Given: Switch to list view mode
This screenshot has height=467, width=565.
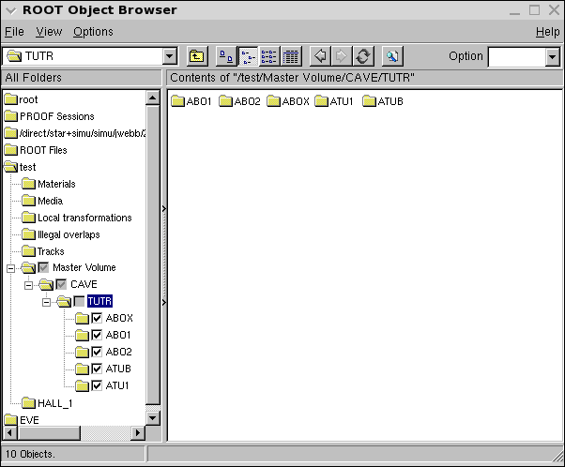Looking at the screenshot, I should click(x=269, y=56).
